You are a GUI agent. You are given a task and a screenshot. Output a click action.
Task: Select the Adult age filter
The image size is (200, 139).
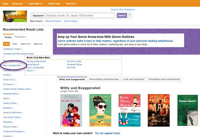pyautogui.click(x=6, y=44)
